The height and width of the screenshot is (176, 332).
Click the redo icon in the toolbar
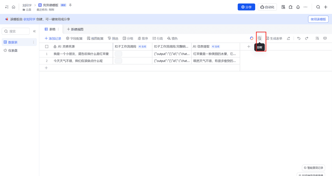(x=307, y=38)
